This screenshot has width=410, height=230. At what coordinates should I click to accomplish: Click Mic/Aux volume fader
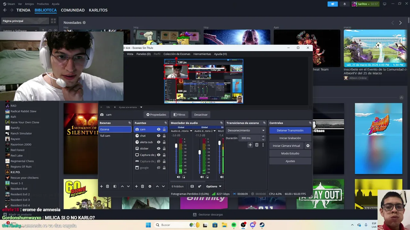pyautogui.click(x=219, y=143)
